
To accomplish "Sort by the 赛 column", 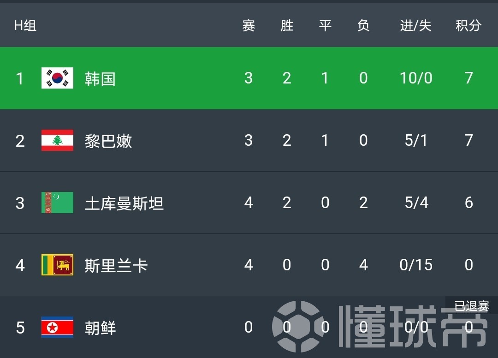I will click(248, 26).
